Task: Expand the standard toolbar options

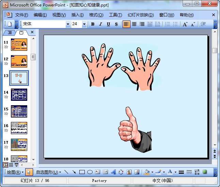Action: coord(17,24)
